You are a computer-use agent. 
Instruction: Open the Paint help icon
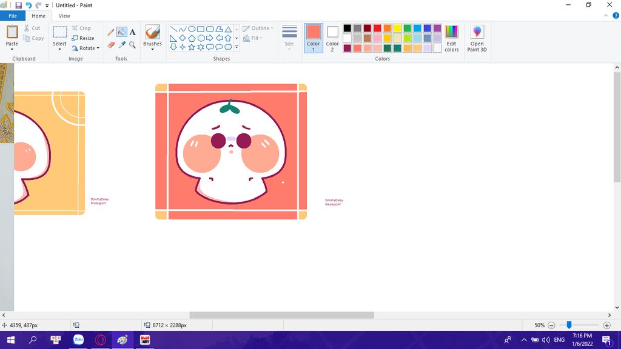click(x=616, y=16)
